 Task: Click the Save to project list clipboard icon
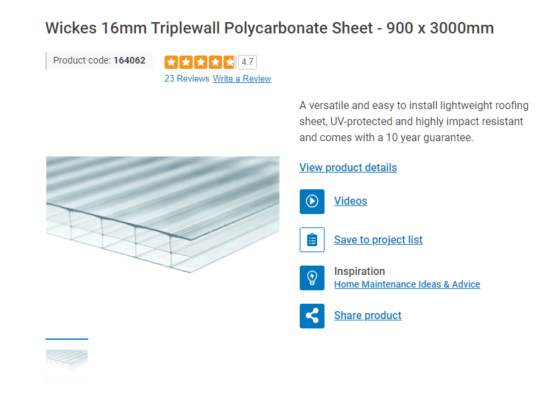[312, 240]
